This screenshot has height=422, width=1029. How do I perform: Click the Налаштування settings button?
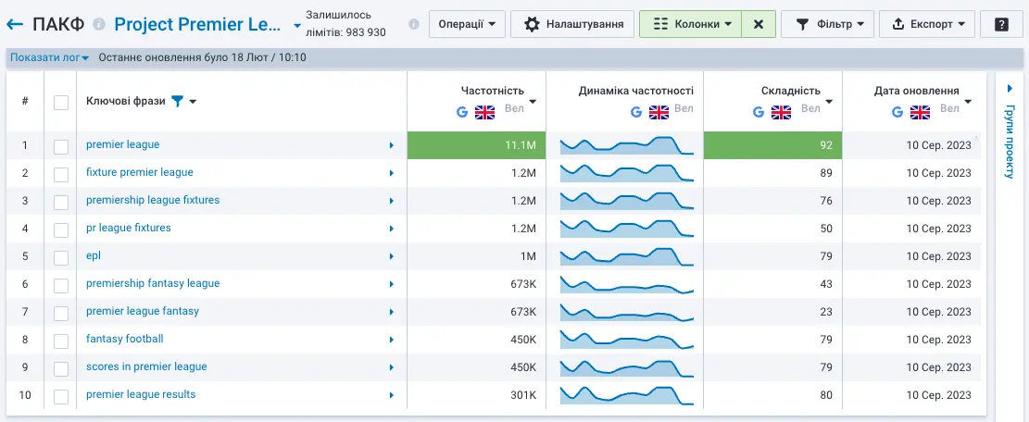[572, 24]
